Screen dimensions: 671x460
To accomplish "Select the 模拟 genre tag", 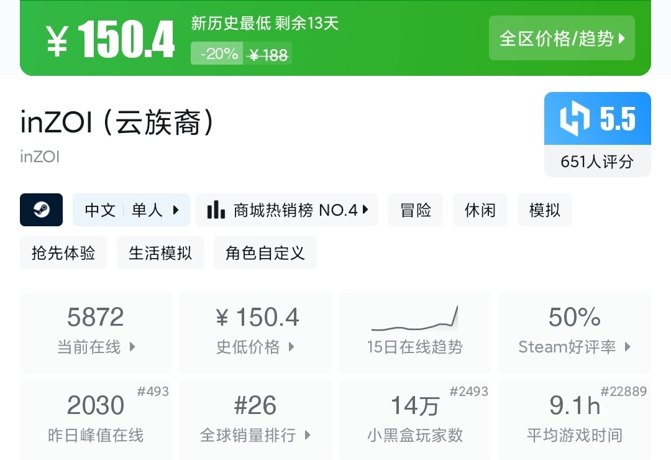I will tap(545, 210).
